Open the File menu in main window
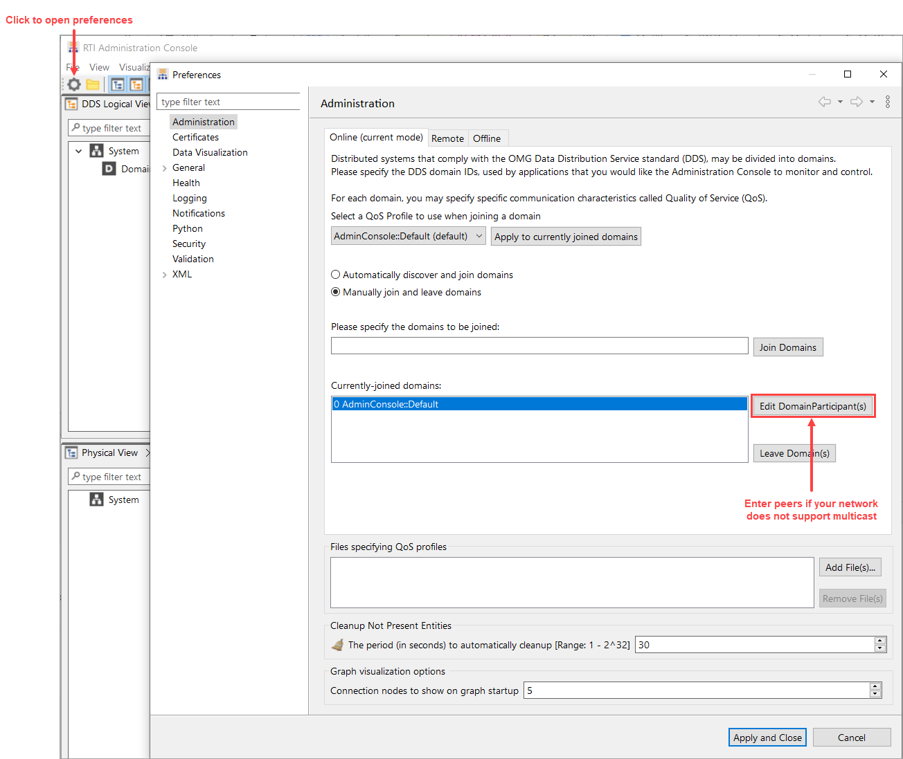Image resolution: width=903 pixels, height=759 pixels. click(73, 67)
